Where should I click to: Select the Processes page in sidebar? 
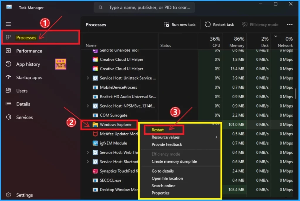click(x=40, y=37)
